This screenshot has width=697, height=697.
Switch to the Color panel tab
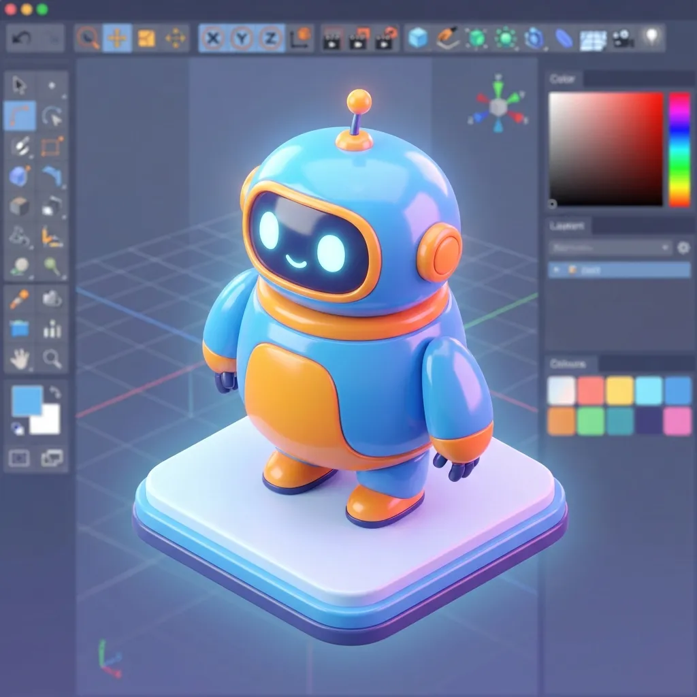tap(563, 79)
